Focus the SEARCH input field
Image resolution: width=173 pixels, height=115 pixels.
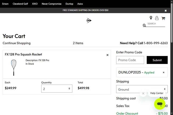(156, 24)
